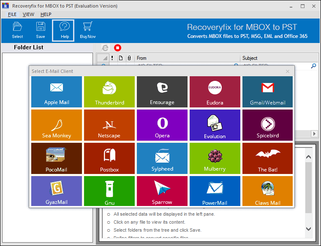The height and width of the screenshot is (246, 321).
Task: Choose the Opera mail tile
Action: coord(162,125)
